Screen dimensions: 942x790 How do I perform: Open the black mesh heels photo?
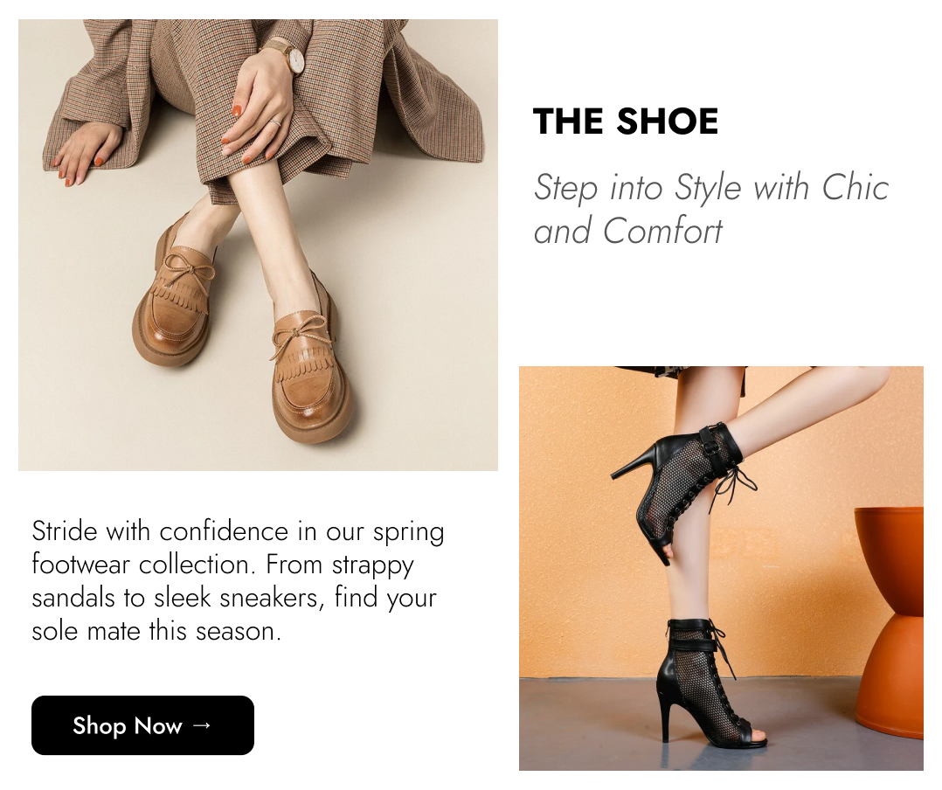(721, 568)
